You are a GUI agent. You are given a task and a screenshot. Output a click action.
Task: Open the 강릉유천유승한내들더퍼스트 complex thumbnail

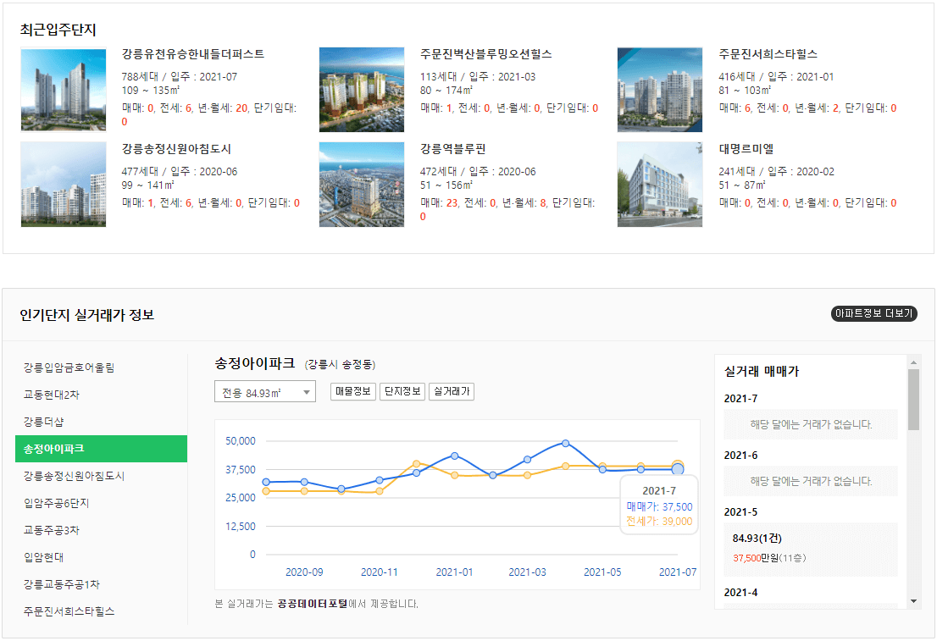click(64, 90)
